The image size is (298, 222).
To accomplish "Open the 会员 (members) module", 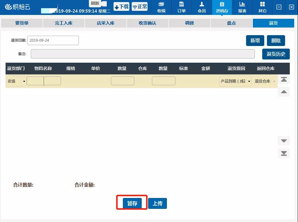I will (x=202, y=7).
